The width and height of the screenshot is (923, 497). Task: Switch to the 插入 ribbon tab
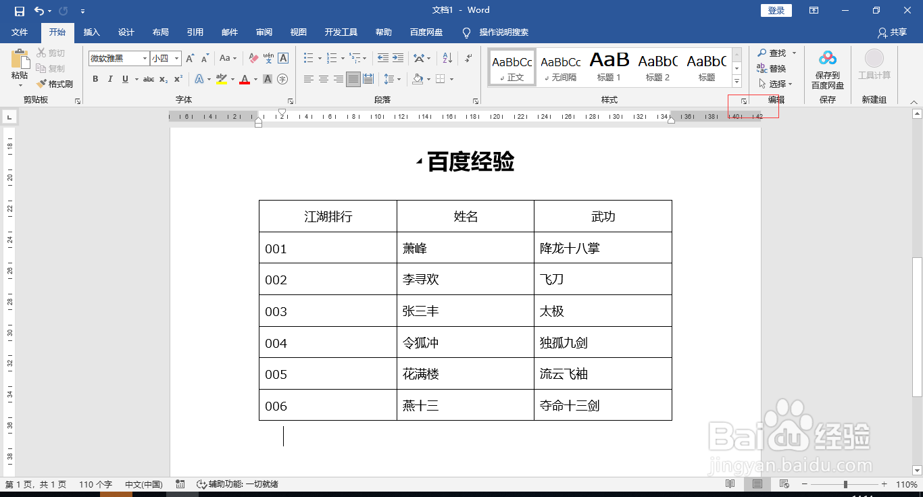[91, 32]
